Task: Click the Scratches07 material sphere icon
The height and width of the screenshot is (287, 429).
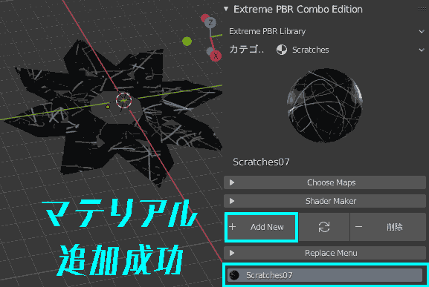Action: [234, 275]
